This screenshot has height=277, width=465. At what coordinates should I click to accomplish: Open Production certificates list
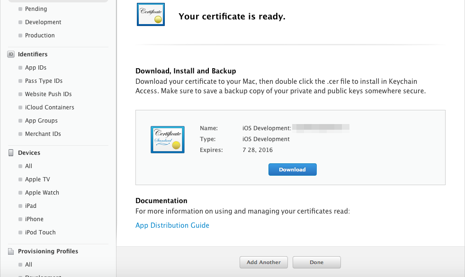pyautogui.click(x=40, y=36)
